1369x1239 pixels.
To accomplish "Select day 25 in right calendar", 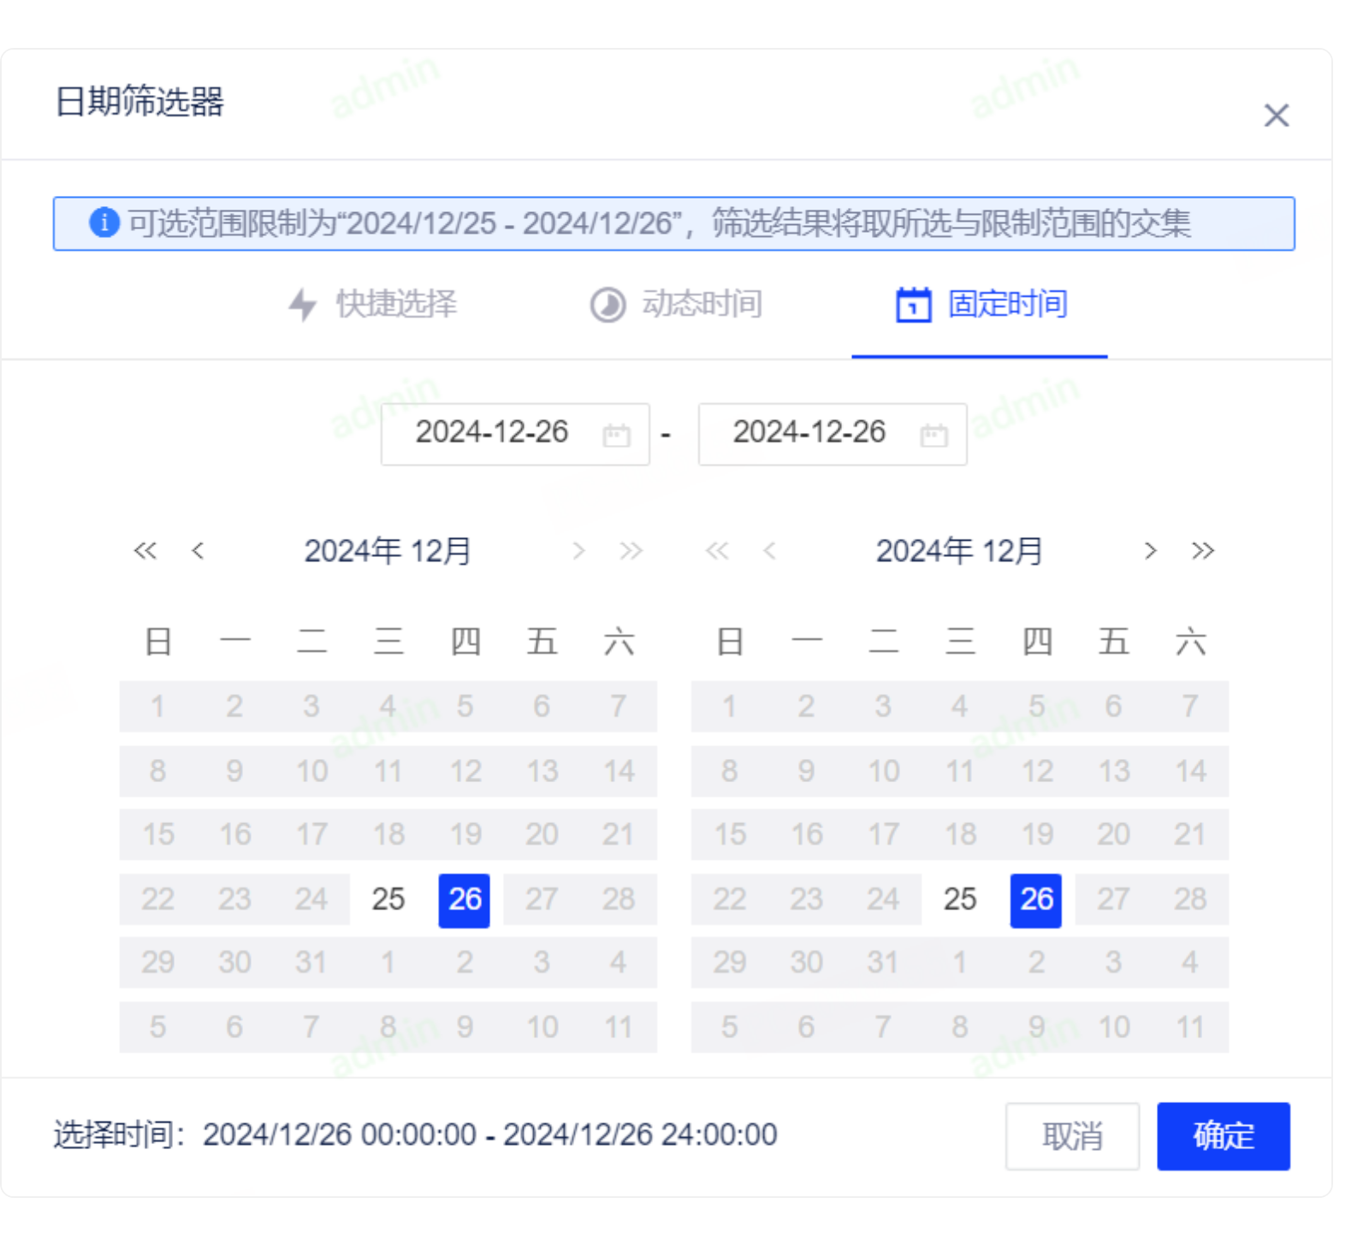I will [x=959, y=899].
